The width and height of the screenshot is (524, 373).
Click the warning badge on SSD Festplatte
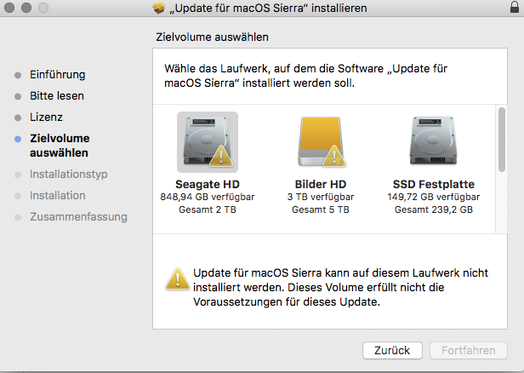(x=449, y=157)
